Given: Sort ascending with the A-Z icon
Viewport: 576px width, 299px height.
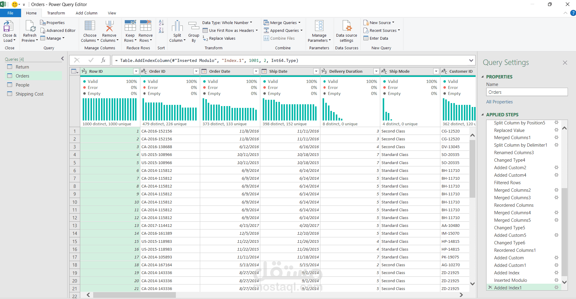Looking at the screenshot, I should [161, 23].
